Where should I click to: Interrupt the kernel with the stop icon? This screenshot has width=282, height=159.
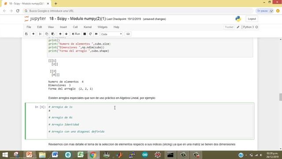click(85, 34)
